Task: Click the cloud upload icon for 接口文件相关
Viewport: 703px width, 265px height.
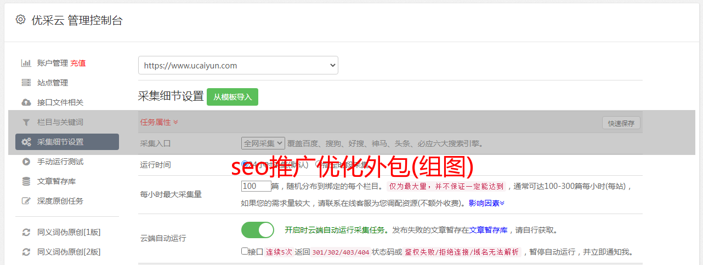Action: [x=26, y=102]
